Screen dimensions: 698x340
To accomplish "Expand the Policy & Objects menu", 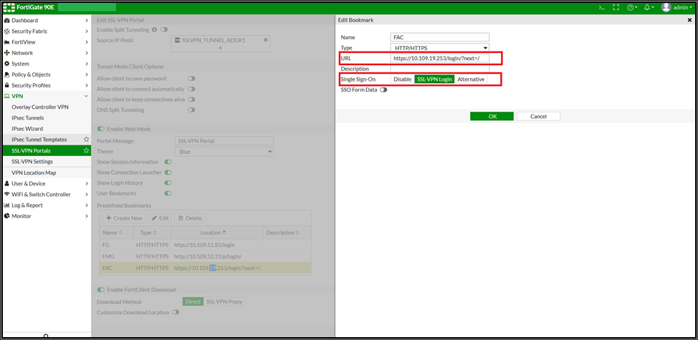I will (45, 74).
